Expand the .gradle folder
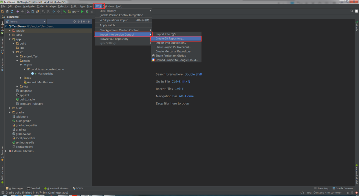 click(x=10, y=31)
